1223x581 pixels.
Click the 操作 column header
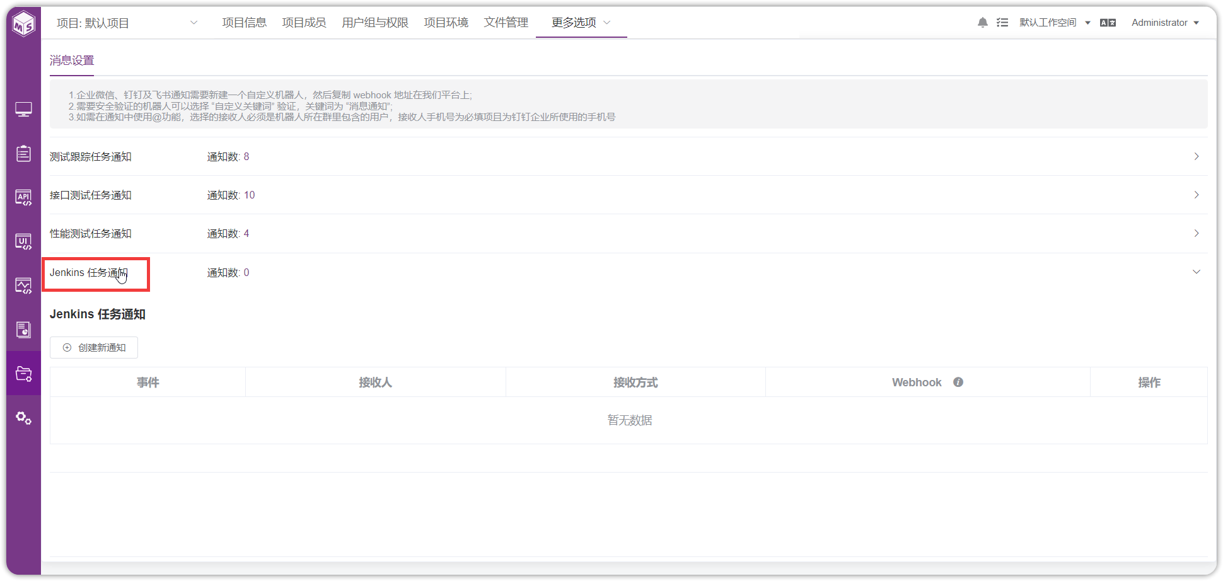1149,383
